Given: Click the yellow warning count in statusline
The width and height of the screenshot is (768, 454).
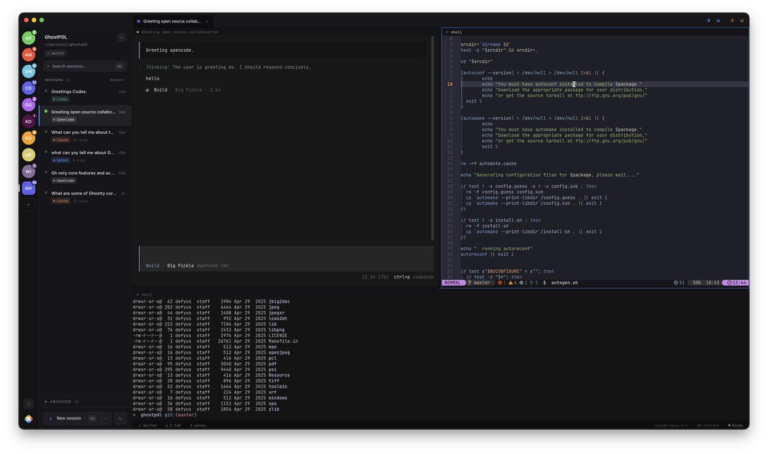Looking at the screenshot, I should [513, 282].
